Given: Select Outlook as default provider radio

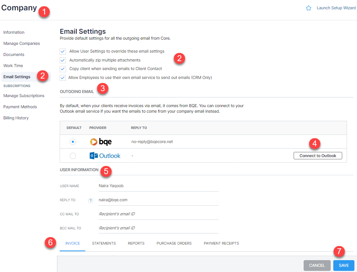Looking at the screenshot, I should 73,156.
